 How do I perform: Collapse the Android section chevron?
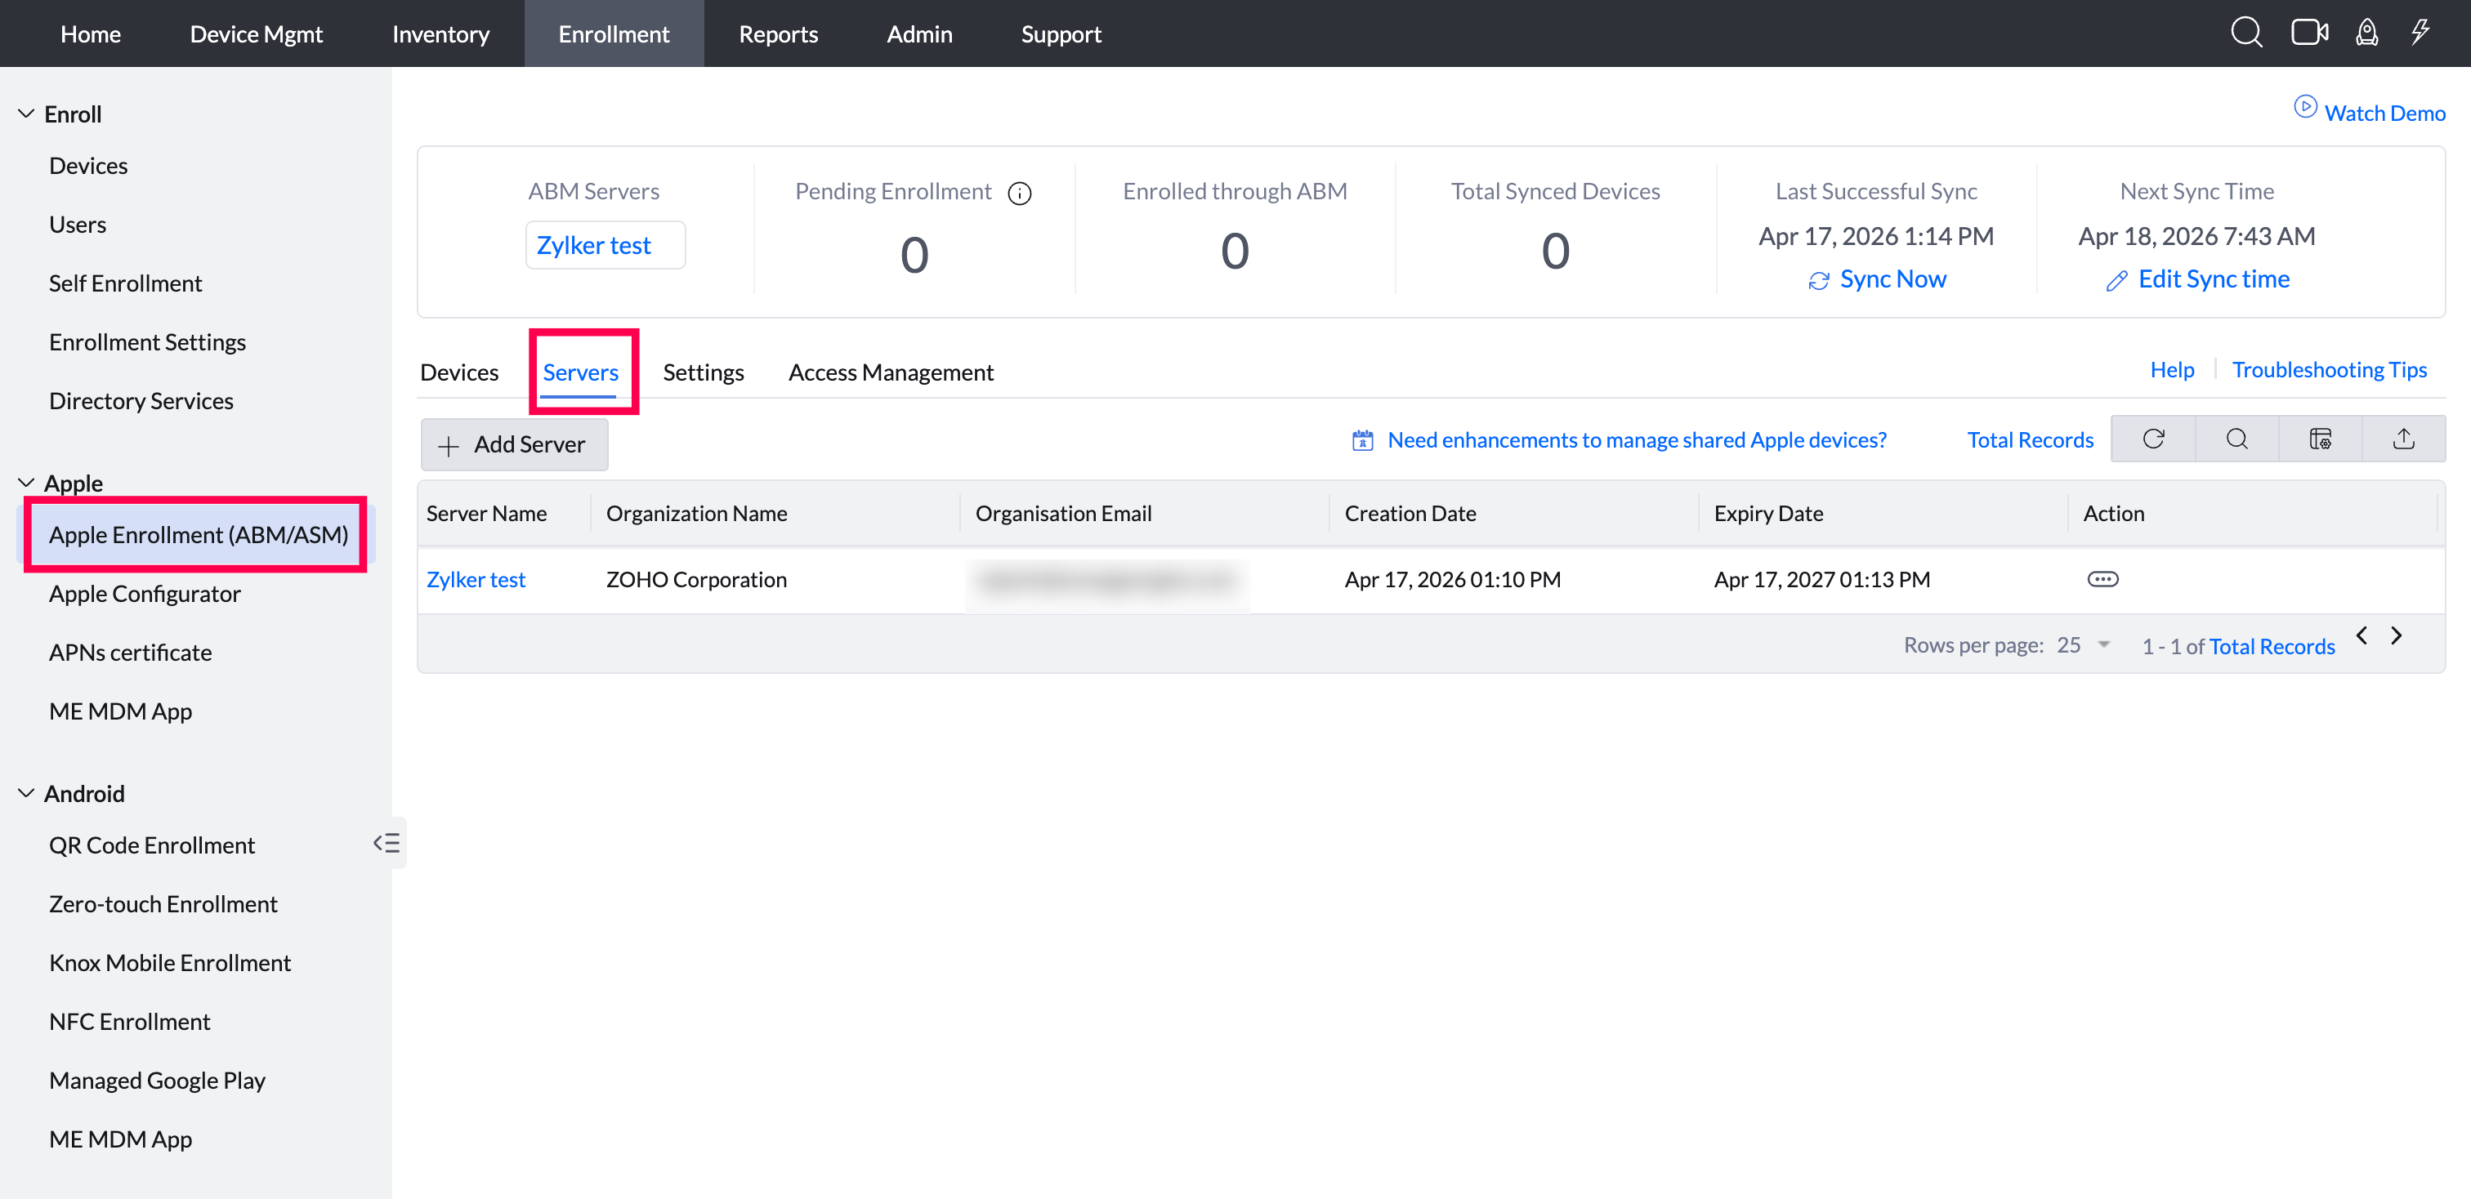(x=26, y=794)
